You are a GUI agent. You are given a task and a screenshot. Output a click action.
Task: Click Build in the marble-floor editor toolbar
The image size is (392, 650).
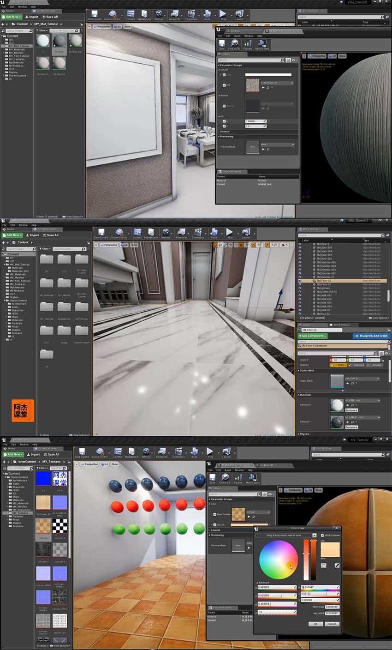point(214,234)
